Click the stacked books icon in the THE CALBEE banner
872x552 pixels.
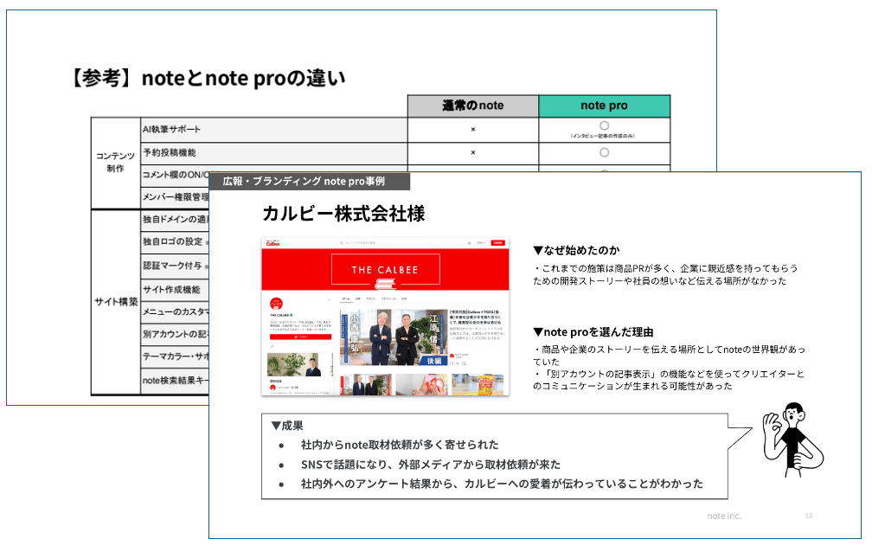[x=386, y=285]
